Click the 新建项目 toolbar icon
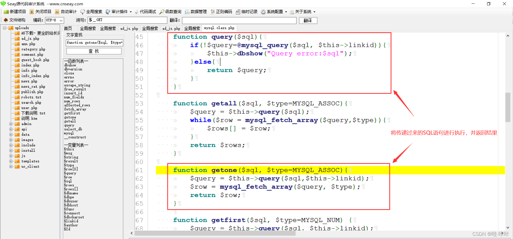513x239 pixels. click(x=6, y=12)
